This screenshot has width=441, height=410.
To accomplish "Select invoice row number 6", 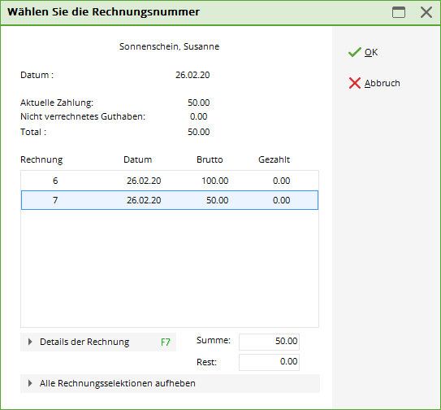I will [170, 181].
